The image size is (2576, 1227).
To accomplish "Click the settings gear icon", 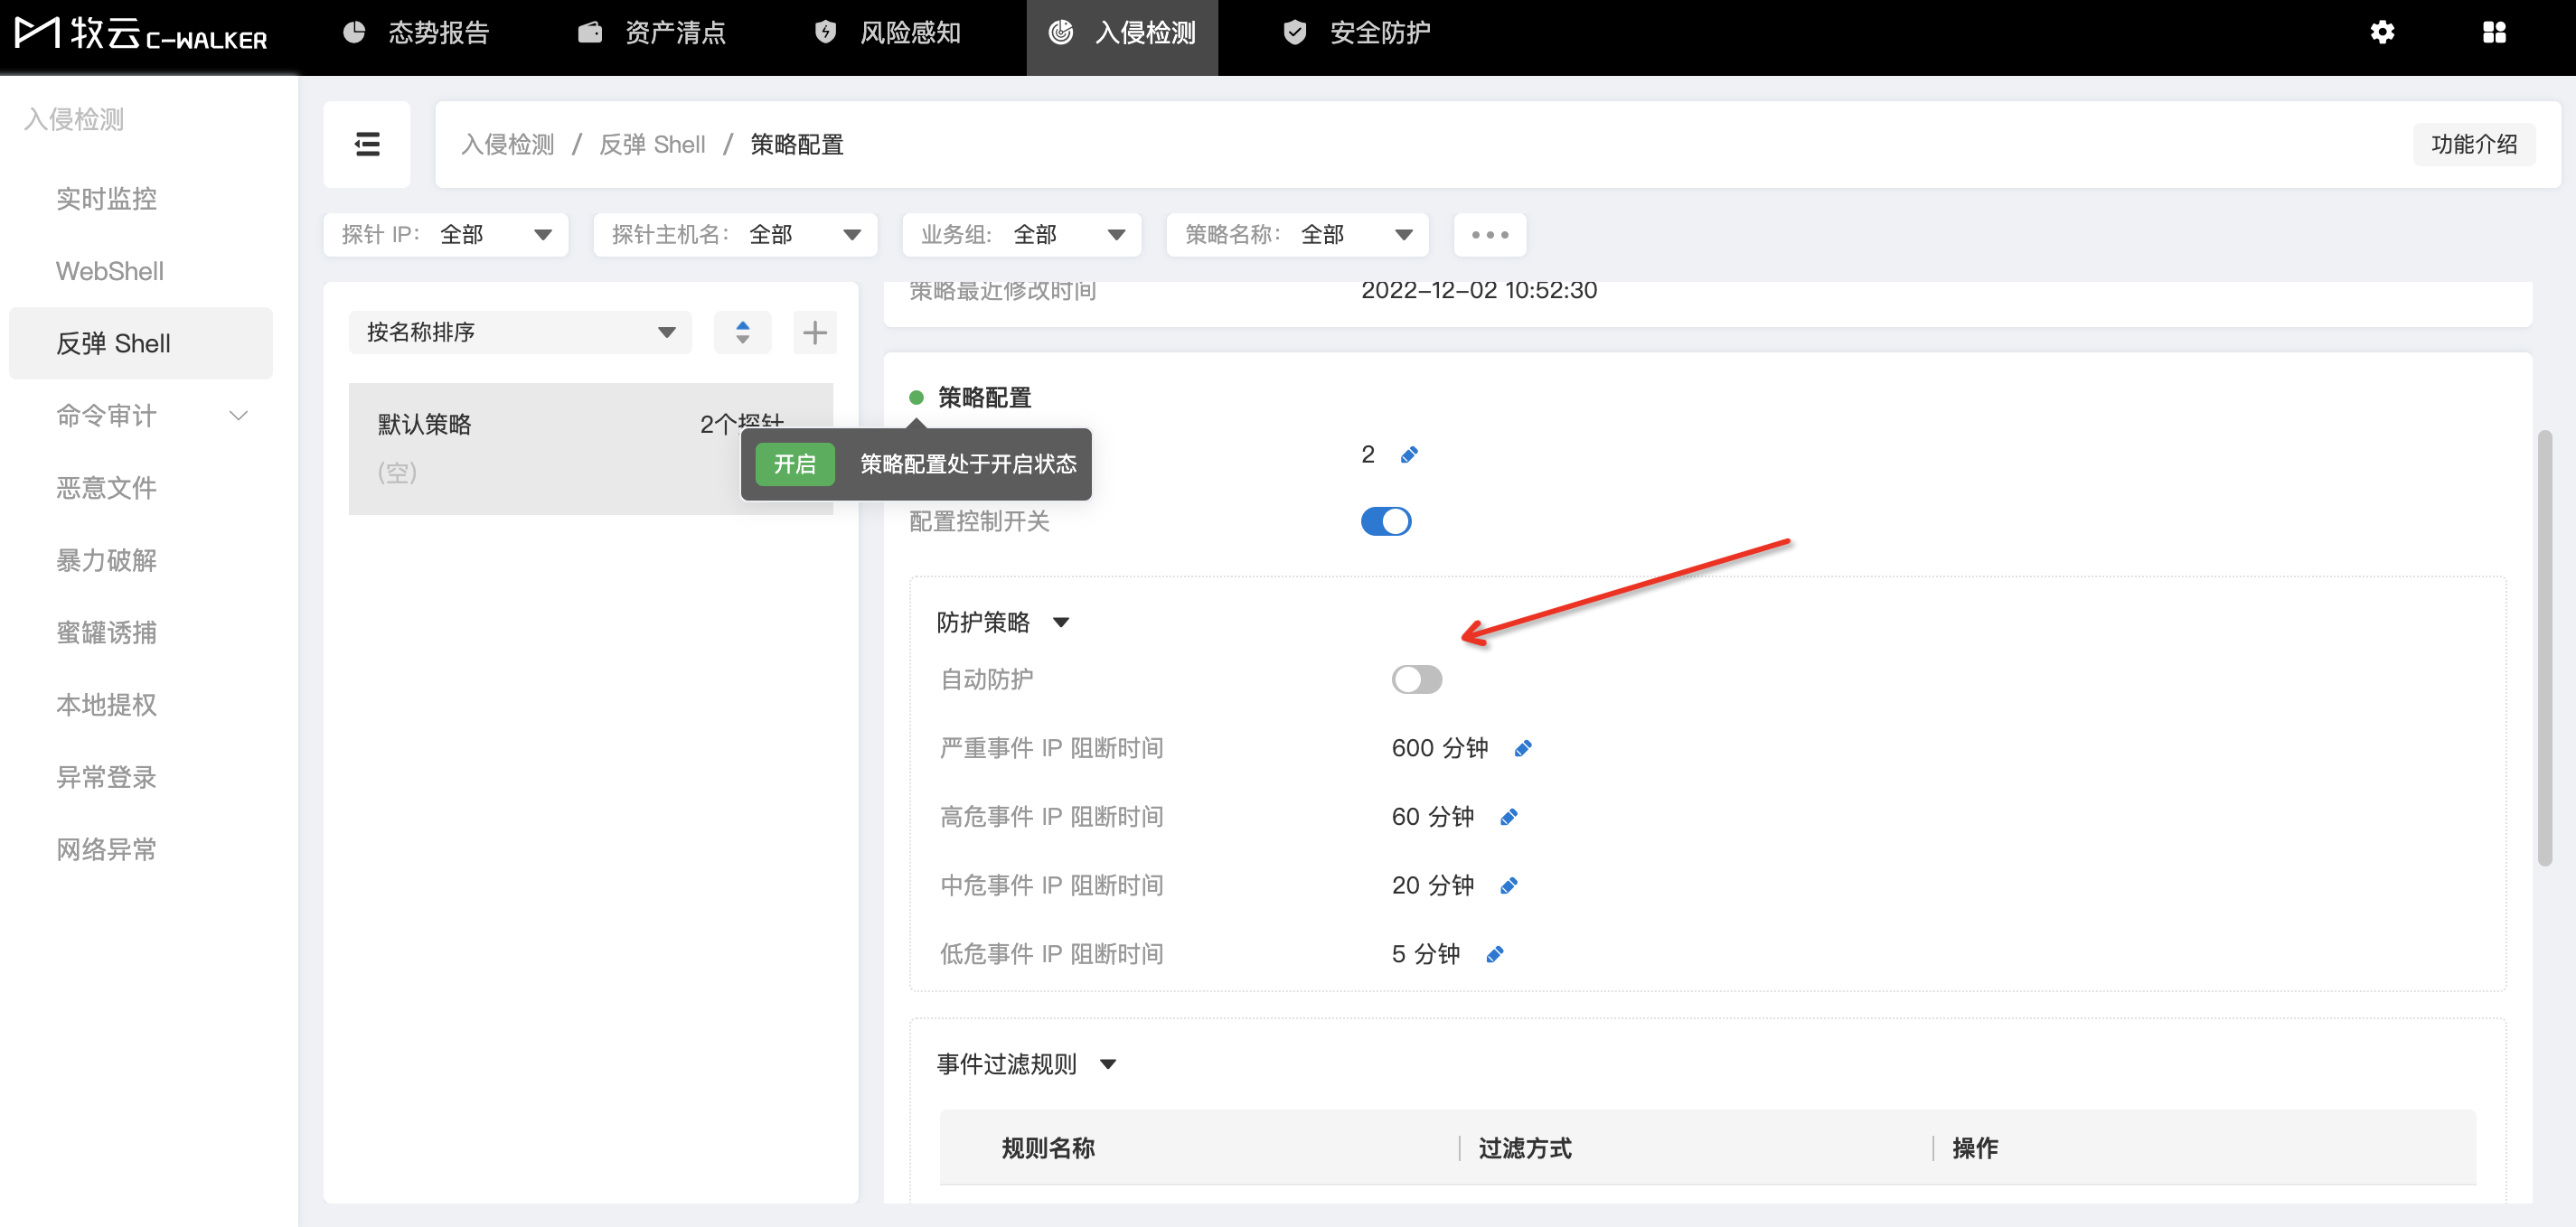I will pos(2382,32).
